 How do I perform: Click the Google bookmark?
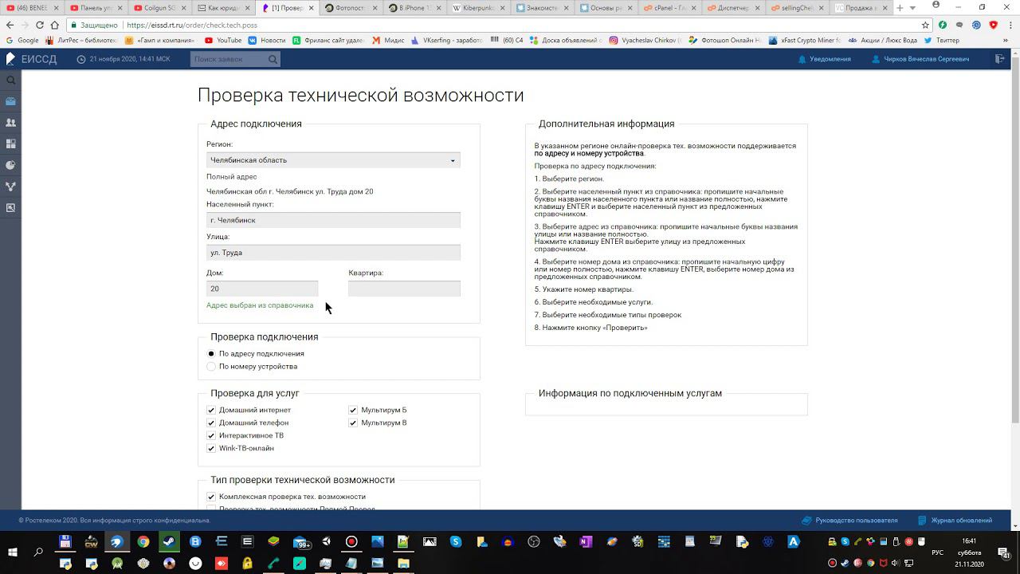coord(22,40)
